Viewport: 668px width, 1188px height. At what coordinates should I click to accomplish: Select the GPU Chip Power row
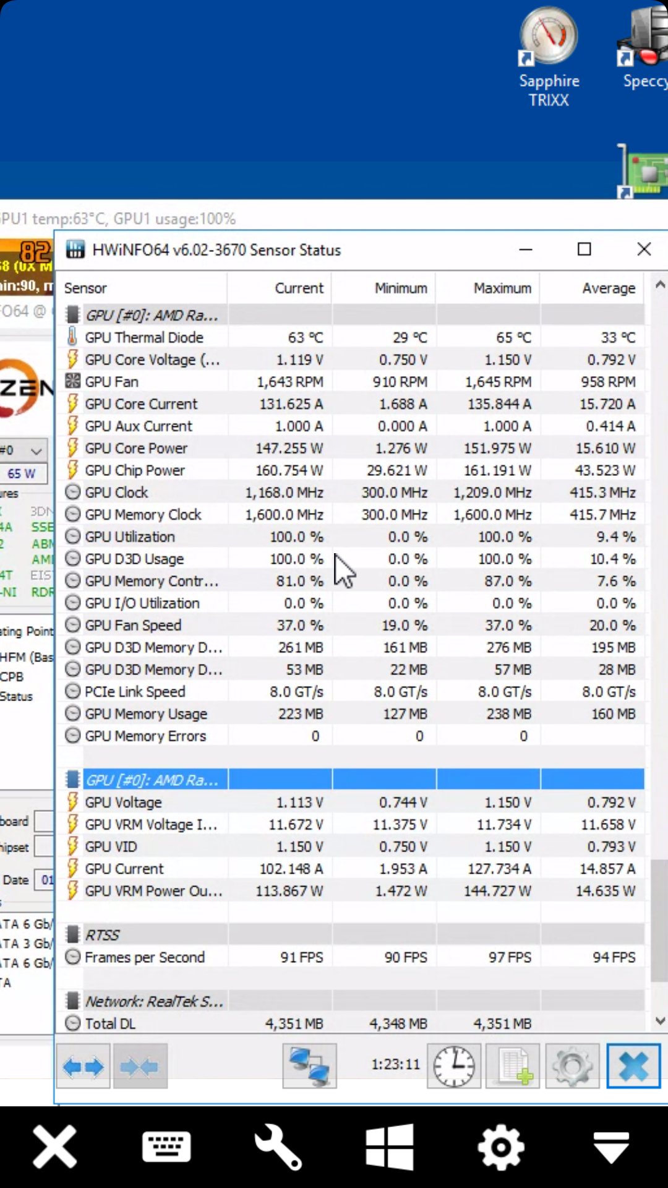(351, 470)
